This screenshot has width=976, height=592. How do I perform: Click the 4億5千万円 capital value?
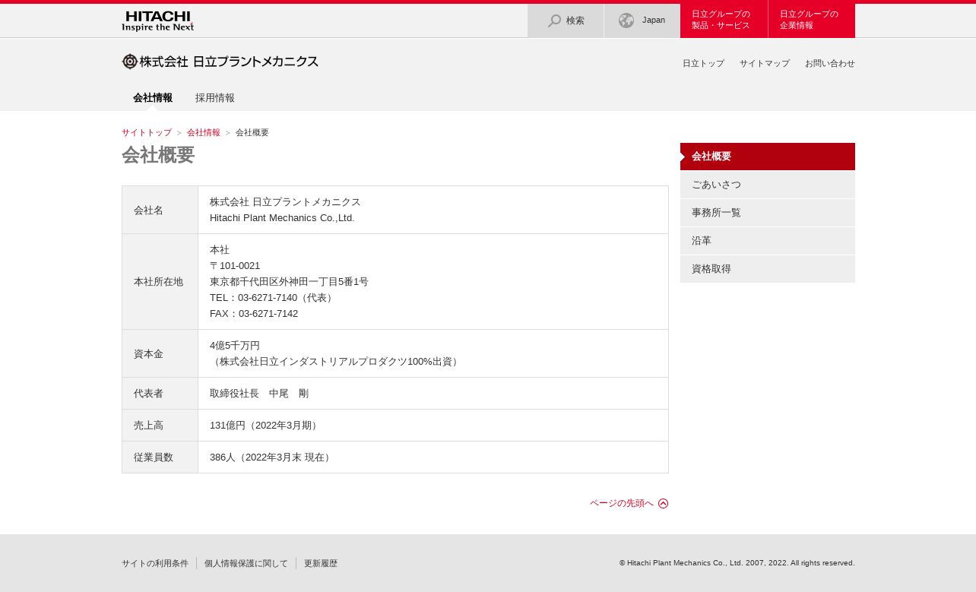(x=235, y=346)
